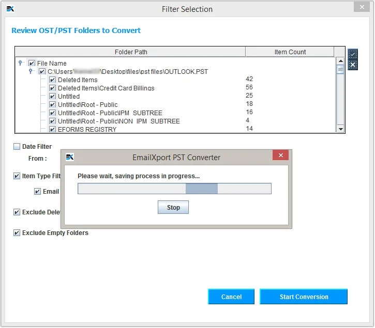The width and height of the screenshot is (375, 328).
Task: Uncheck Untitled\Root - Public\NON IPM SUBTREE checkbox
Action: click(x=52, y=121)
